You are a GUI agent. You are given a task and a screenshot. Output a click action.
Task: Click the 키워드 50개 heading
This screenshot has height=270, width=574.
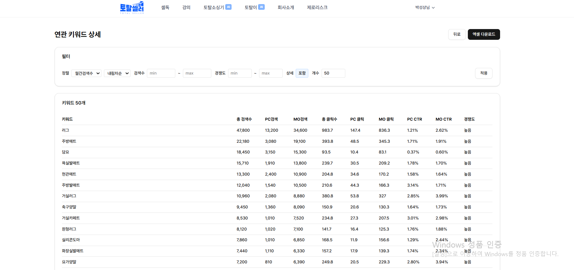pos(74,103)
